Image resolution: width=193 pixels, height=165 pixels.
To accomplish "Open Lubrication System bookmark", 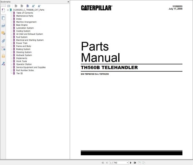I will (x=25, y=28).
